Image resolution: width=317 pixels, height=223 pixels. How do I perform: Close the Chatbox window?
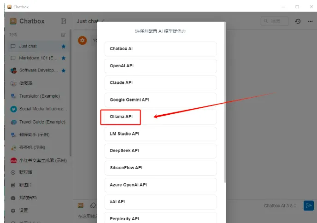click(311, 7)
